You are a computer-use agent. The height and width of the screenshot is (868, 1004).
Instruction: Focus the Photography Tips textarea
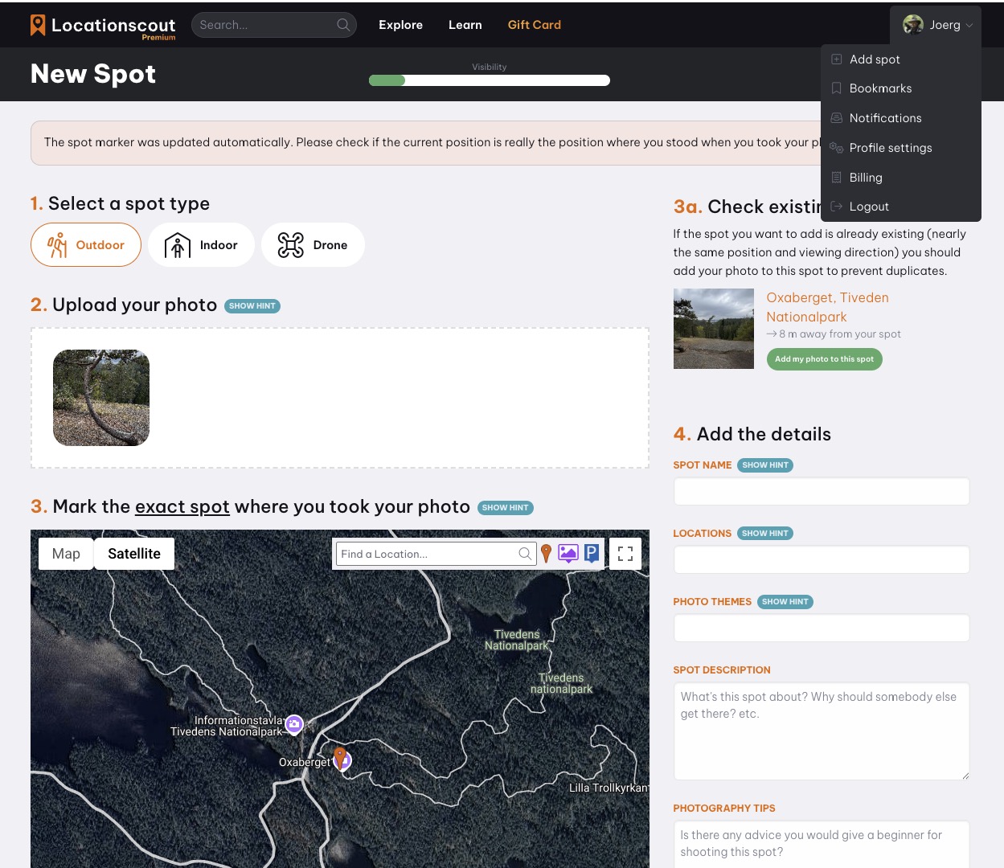822,844
